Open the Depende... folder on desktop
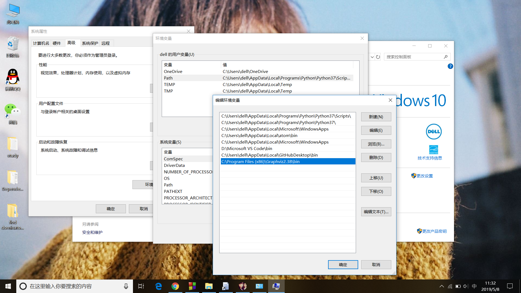The image size is (521, 293). (x=13, y=181)
